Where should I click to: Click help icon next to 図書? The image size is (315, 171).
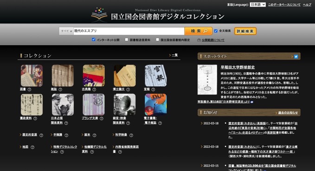pos(29,89)
